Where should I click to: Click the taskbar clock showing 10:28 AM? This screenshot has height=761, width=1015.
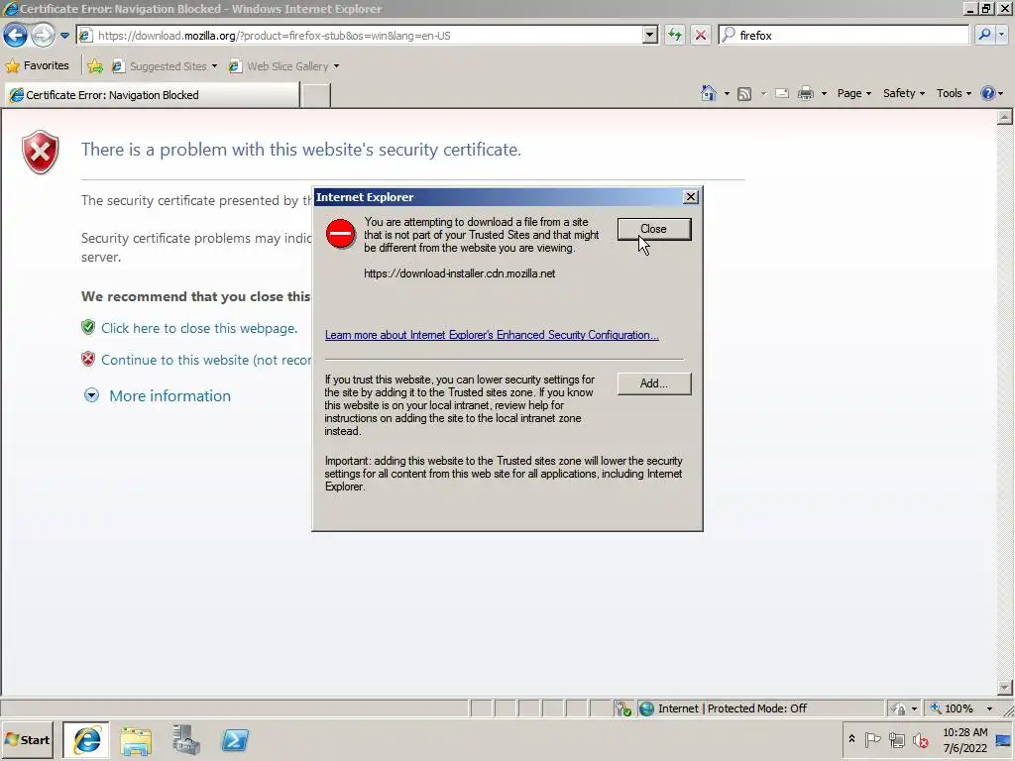click(x=964, y=739)
